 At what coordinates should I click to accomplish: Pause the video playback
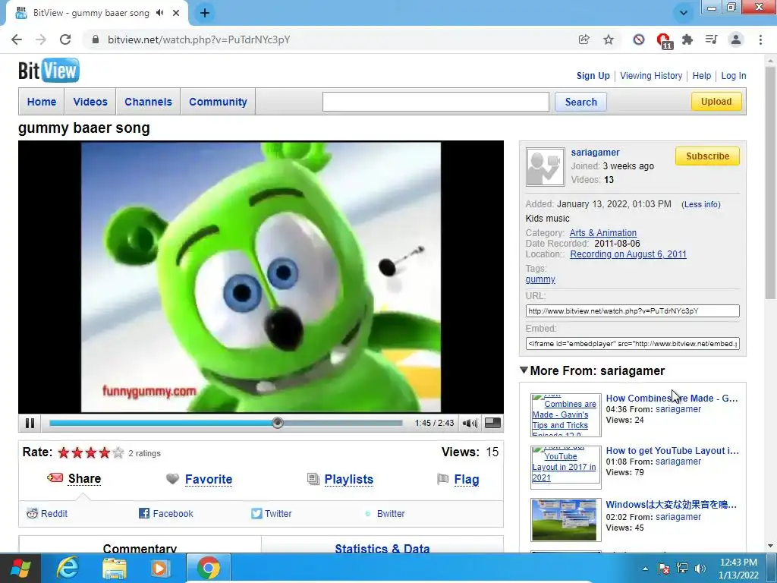click(x=30, y=423)
